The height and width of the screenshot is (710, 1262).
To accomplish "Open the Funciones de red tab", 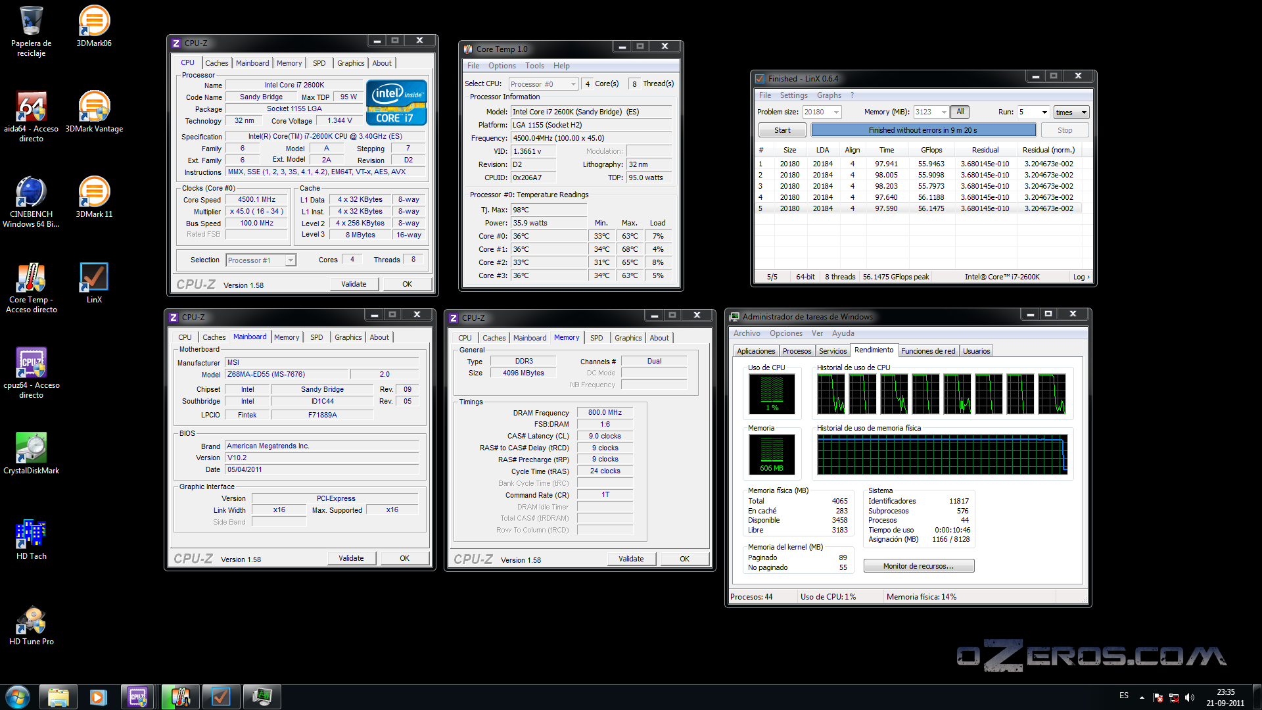I will coord(928,351).
